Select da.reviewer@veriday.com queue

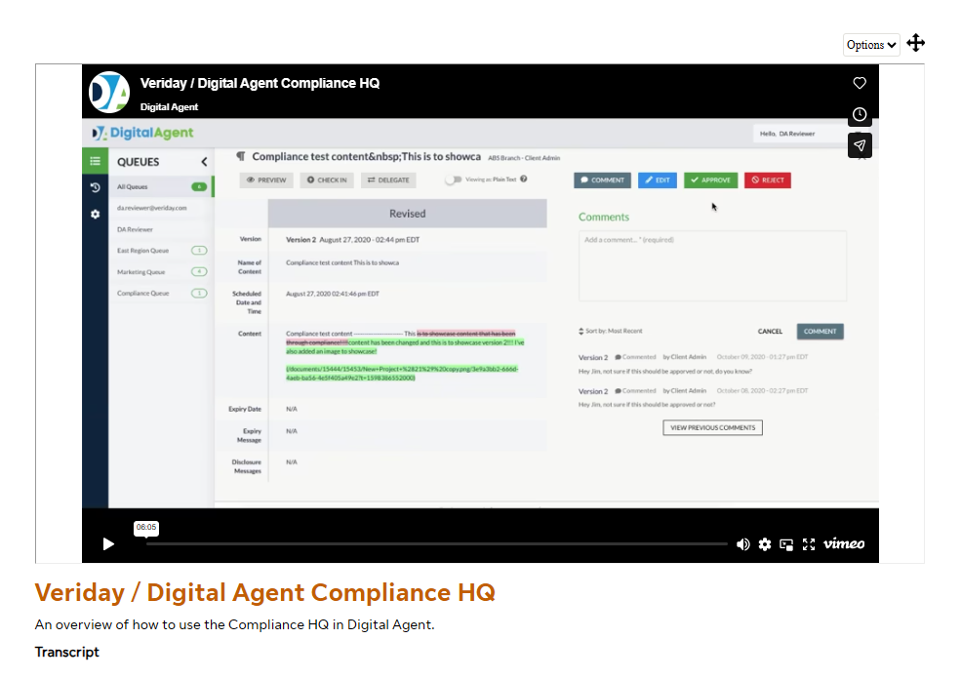tap(161, 208)
